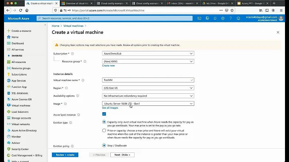This screenshot has height=162, width=289.
Task: Click the feedback smiley icon
Action: point(238,18)
